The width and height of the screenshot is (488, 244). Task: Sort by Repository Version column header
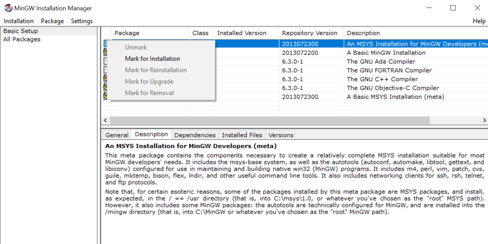[311, 33]
